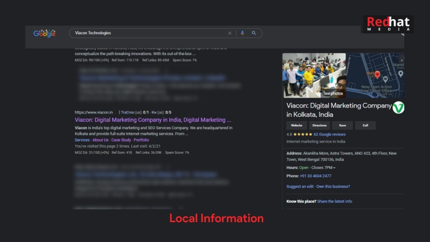The width and height of the screenshot is (430, 242).
Task: Clear the search box with X icon
Action: tap(230, 33)
